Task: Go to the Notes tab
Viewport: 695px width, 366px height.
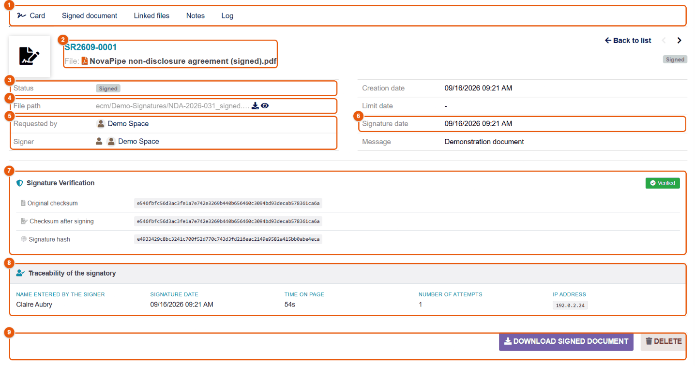Action: 196,15
